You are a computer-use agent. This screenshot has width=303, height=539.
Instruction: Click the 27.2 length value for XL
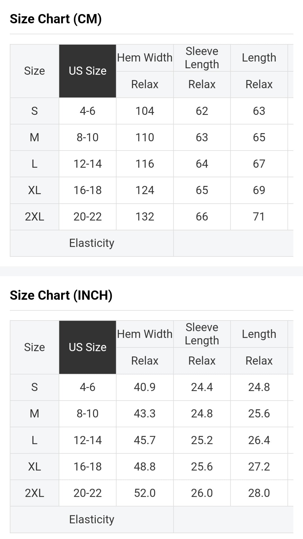point(259,467)
